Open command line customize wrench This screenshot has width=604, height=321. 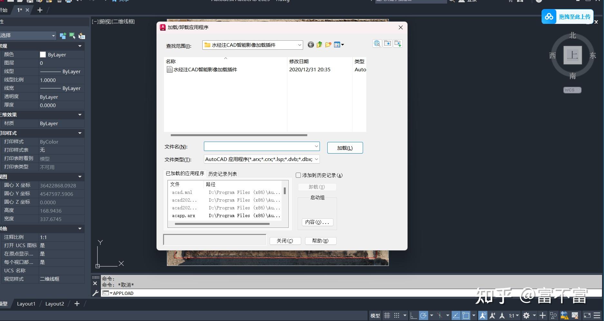coord(95,293)
